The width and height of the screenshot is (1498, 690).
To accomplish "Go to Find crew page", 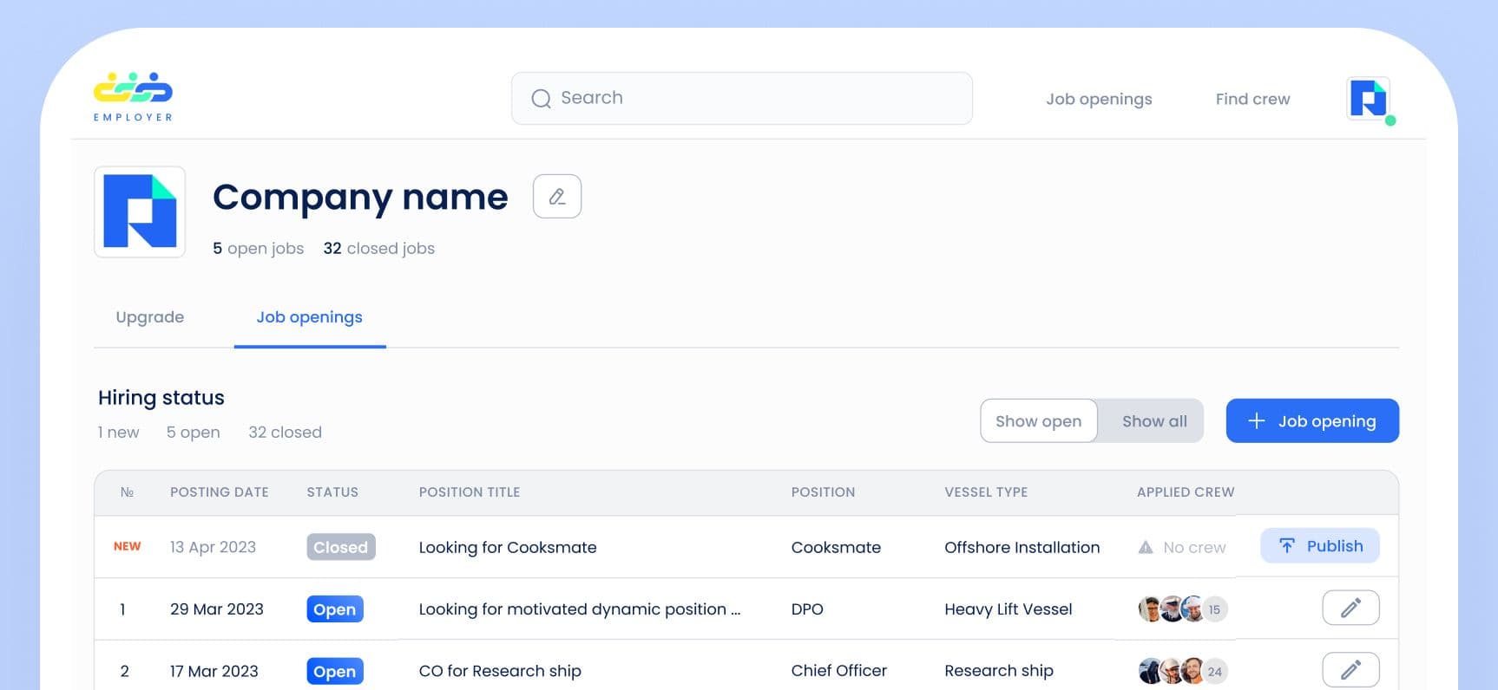I will [1252, 99].
